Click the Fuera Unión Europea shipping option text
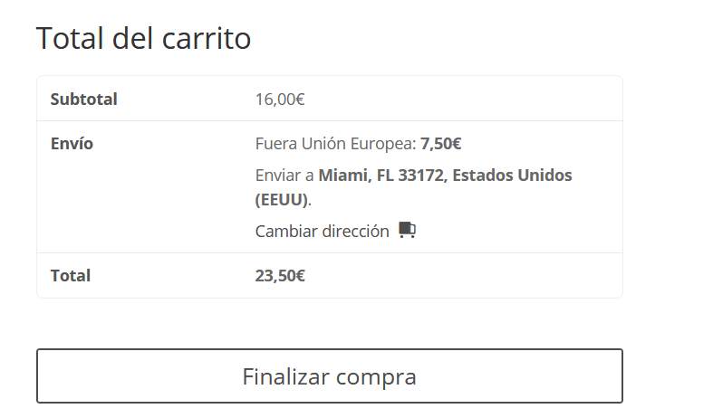The height and width of the screenshot is (418, 713). [335, 144]
